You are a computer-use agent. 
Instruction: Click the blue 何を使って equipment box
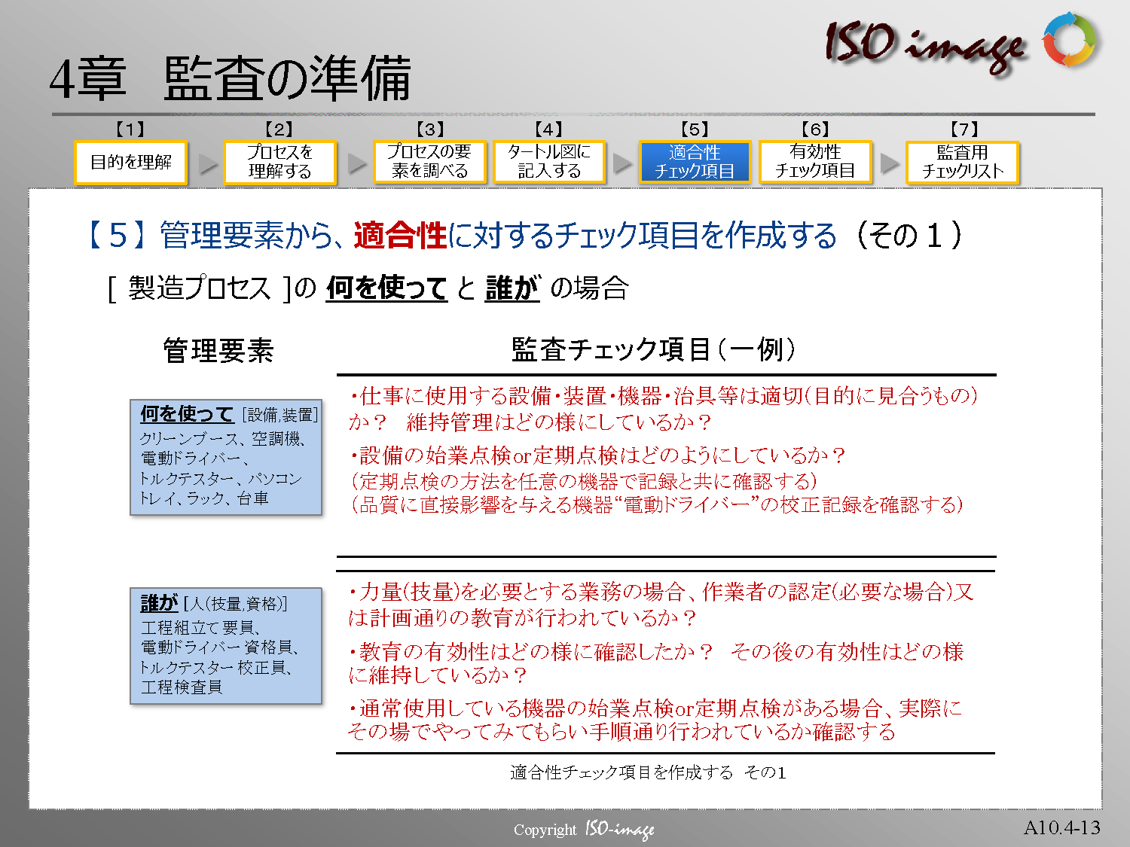click(x=226, y=457)
